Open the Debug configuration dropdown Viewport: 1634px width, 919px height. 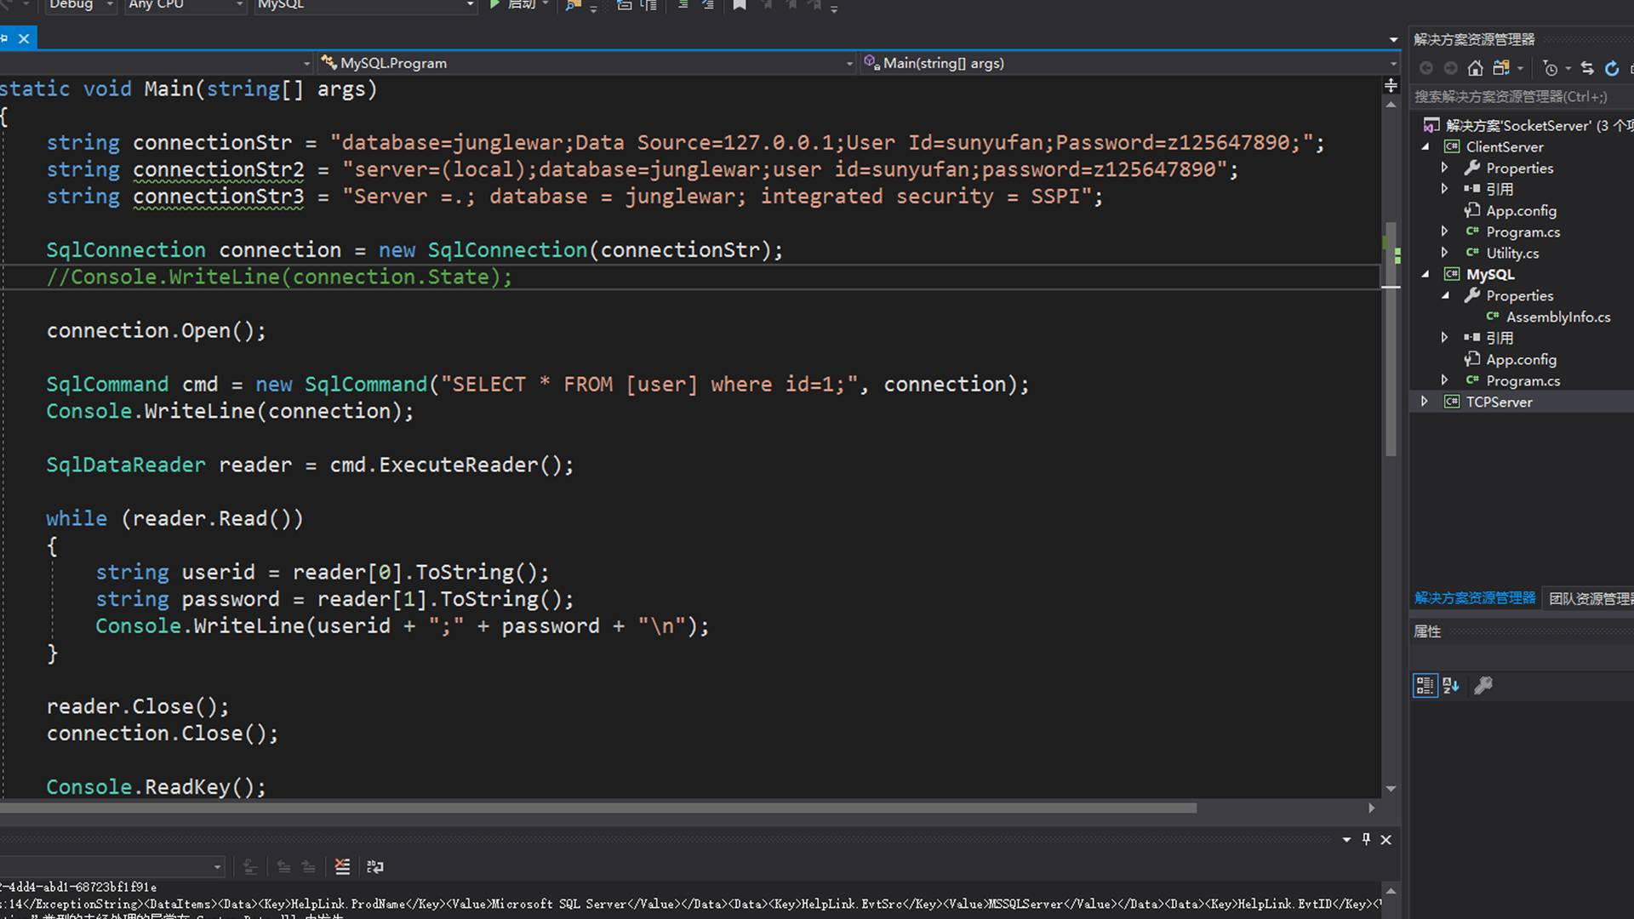coord(80,5)
